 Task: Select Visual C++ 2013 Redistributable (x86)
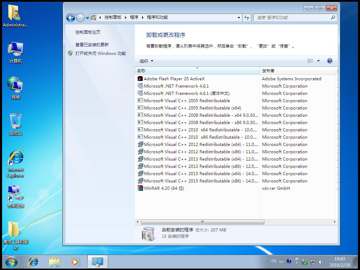click(x=201, y=166)
